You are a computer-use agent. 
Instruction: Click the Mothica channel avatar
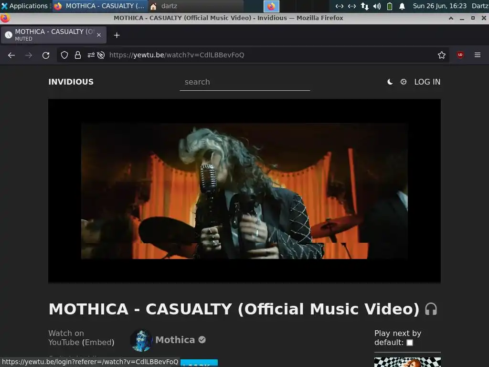[141, 340]
